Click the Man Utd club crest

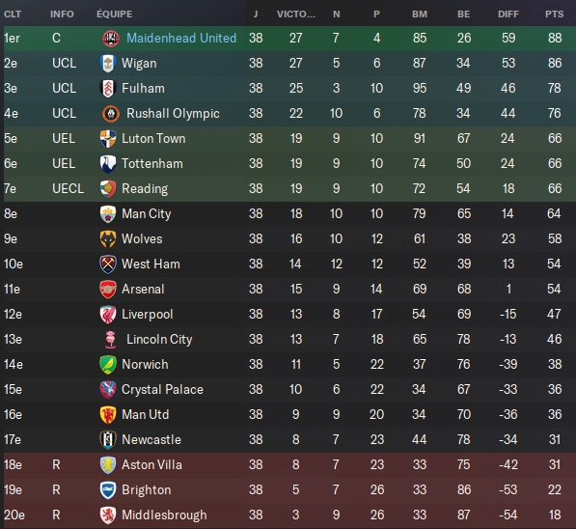coord(108,415)
